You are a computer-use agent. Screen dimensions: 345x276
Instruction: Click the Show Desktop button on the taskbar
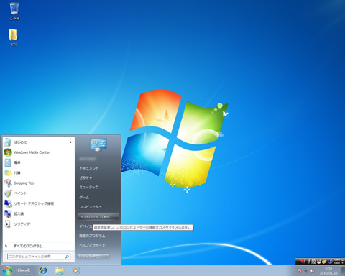[x=343, y=271]
